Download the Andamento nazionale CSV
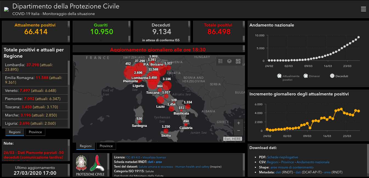369x178 pixels. [313, 162]
